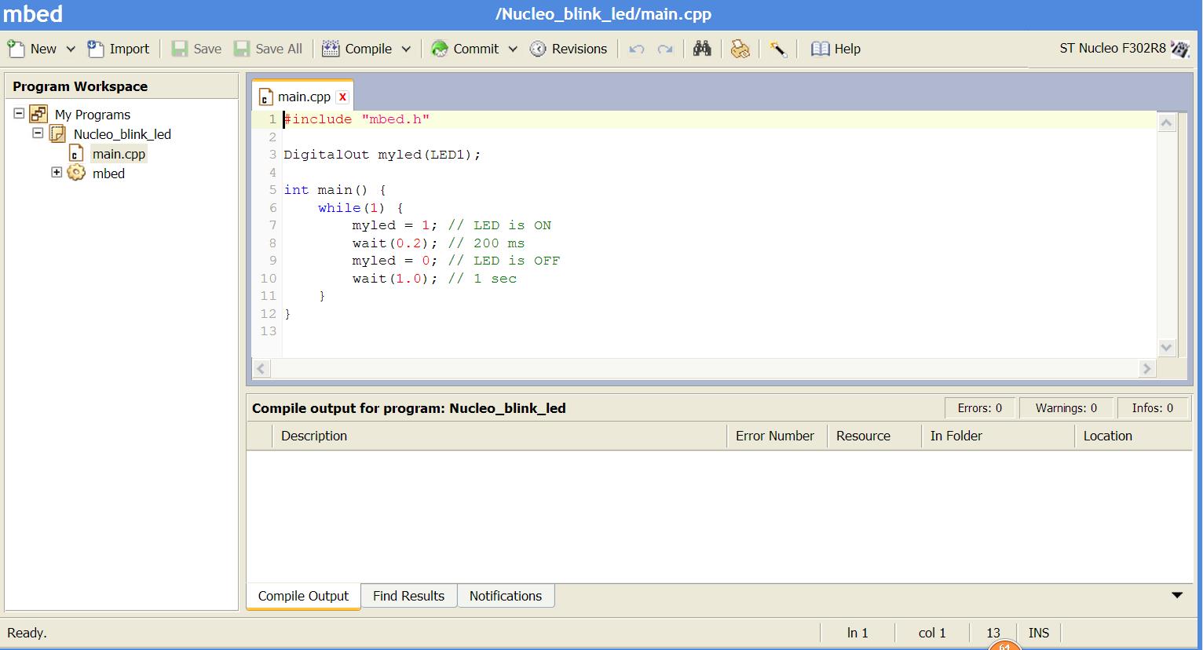
Task: Open the New dropdown arrow
Action: pos(71,49)
